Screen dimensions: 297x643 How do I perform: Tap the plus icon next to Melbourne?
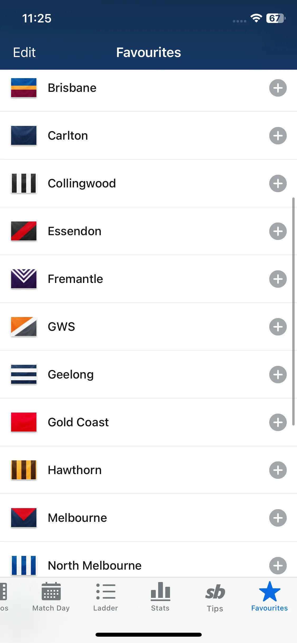click(x=278, y=518)
